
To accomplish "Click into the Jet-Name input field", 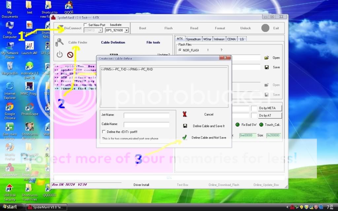I will pos(146,115).
